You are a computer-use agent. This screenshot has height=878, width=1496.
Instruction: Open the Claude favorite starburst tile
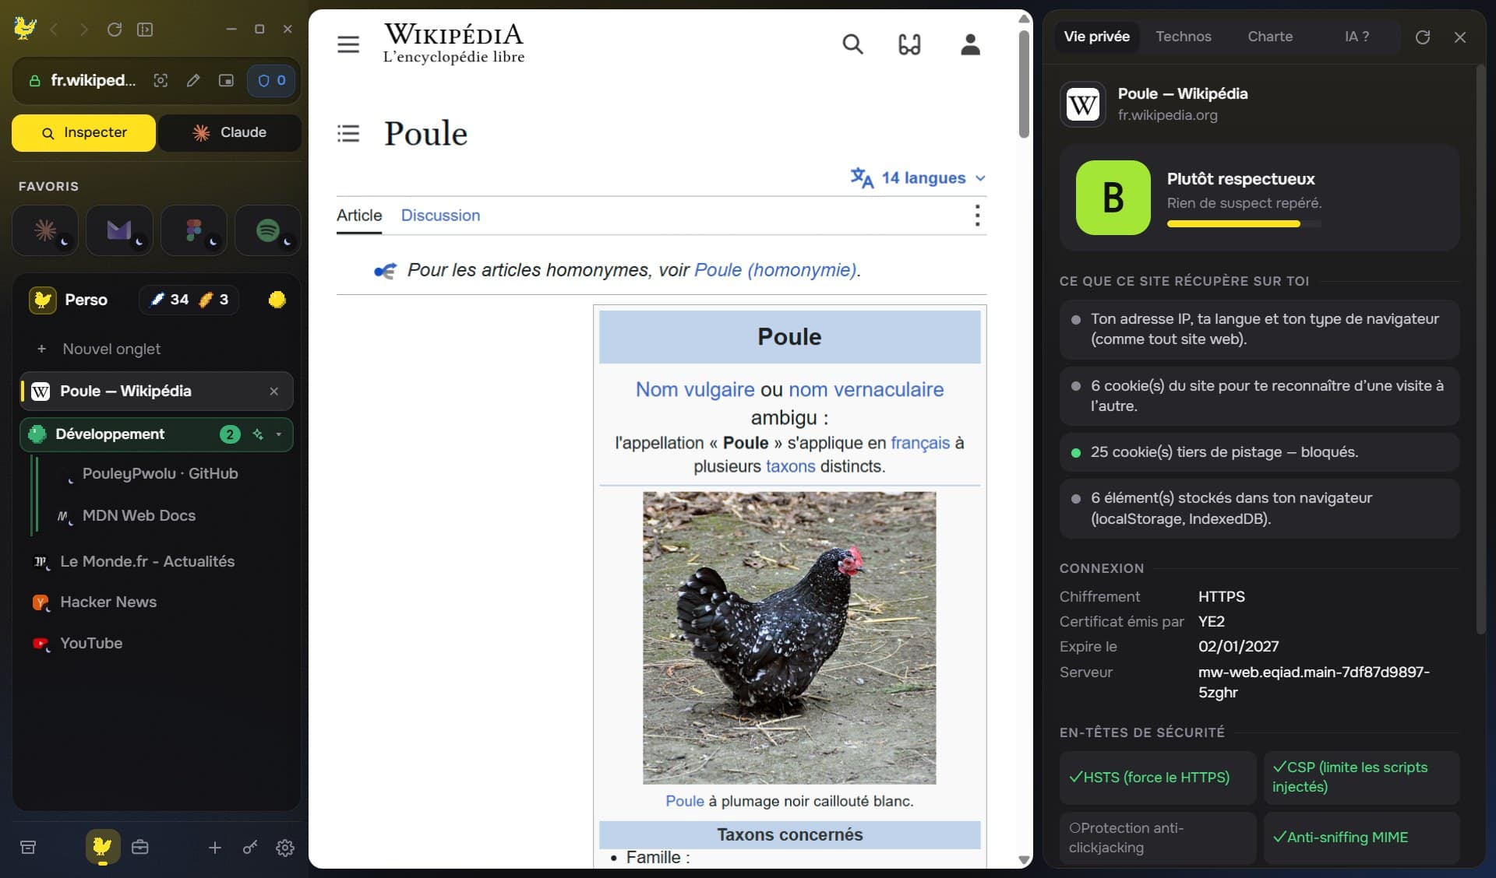(45, 230)
